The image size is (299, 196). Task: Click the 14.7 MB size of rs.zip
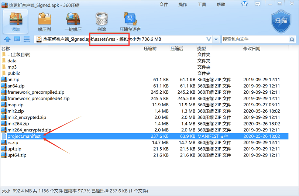pyautogui.click(x=160, y=142)
